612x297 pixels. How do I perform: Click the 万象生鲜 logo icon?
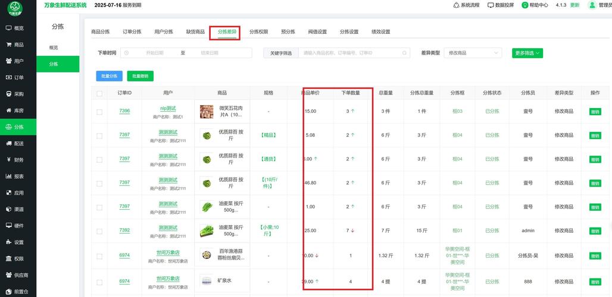point(15,8)
